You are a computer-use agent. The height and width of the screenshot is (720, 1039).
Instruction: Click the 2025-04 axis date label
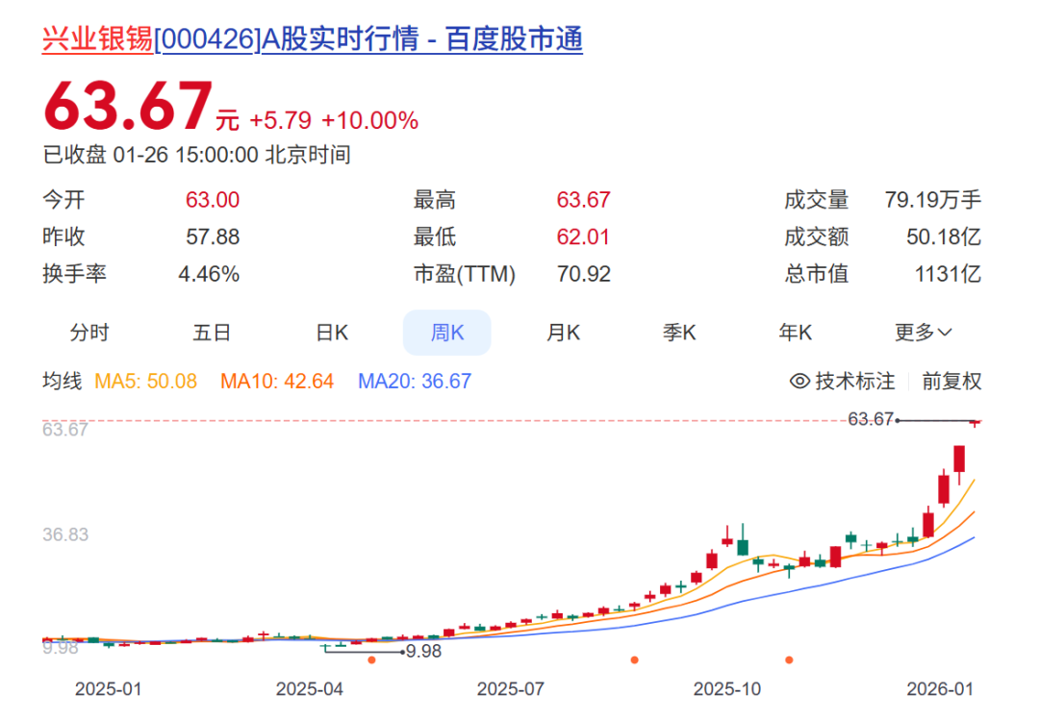(310, 689)
